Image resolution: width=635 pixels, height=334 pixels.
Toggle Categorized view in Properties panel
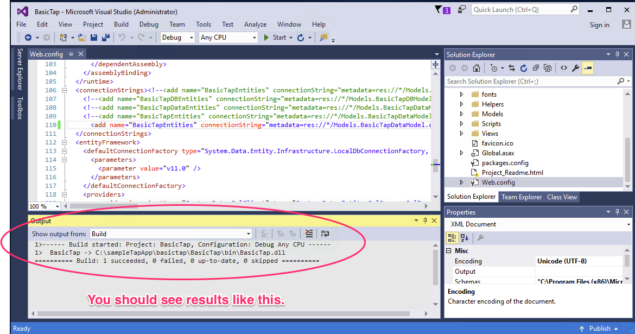(x=452, y=237)
